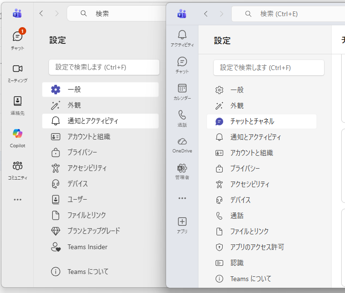The image size is (345, 293).
Task: Open Chat in left Teams window sidebar
Action: [x=18, y=40]
